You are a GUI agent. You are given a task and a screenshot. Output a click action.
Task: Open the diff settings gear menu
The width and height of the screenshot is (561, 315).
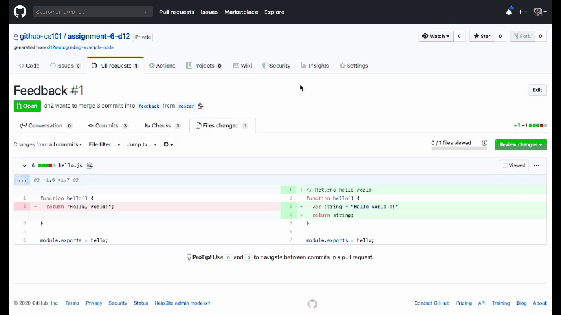168,144
